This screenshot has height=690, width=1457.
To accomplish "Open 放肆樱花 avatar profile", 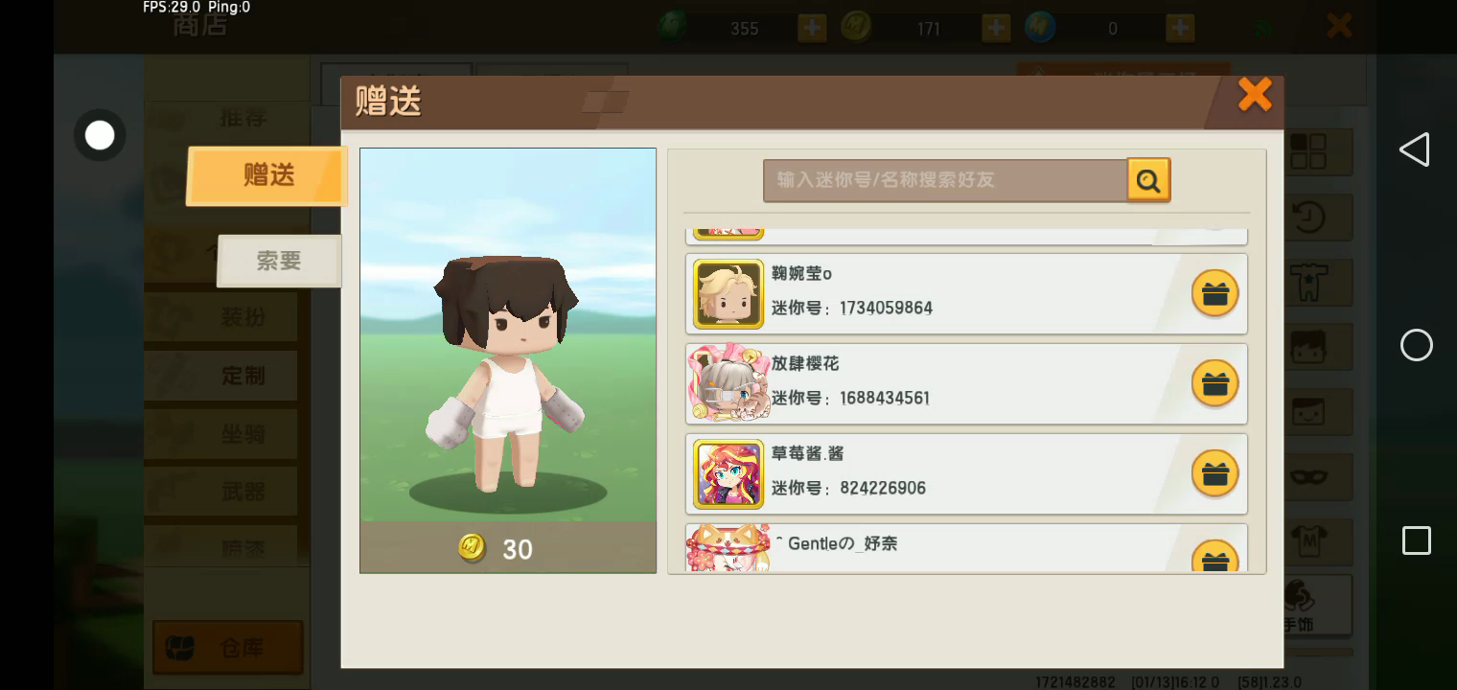I will pos(728,383).
